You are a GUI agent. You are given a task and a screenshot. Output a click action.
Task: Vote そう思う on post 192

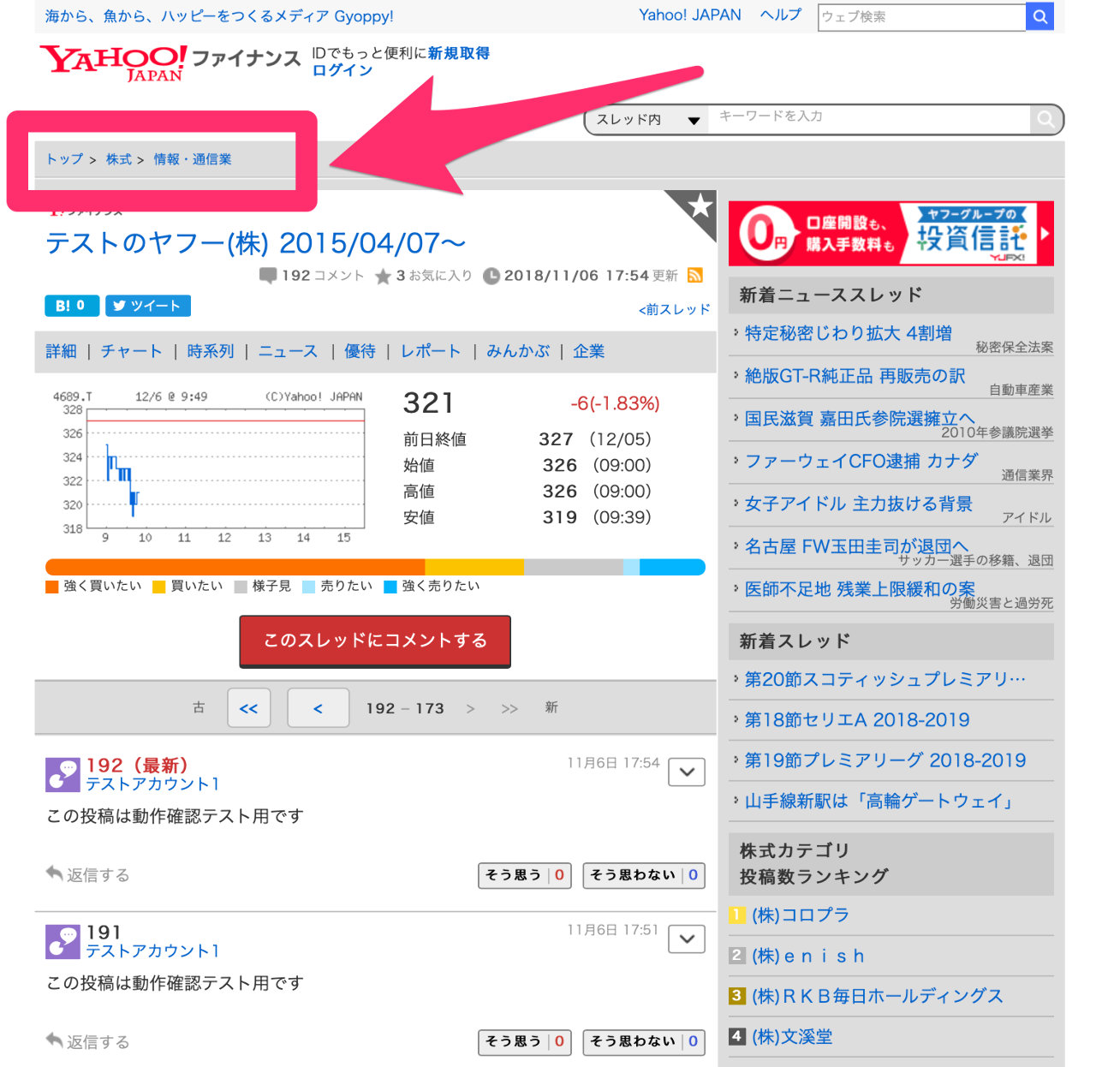click(524, 875)
